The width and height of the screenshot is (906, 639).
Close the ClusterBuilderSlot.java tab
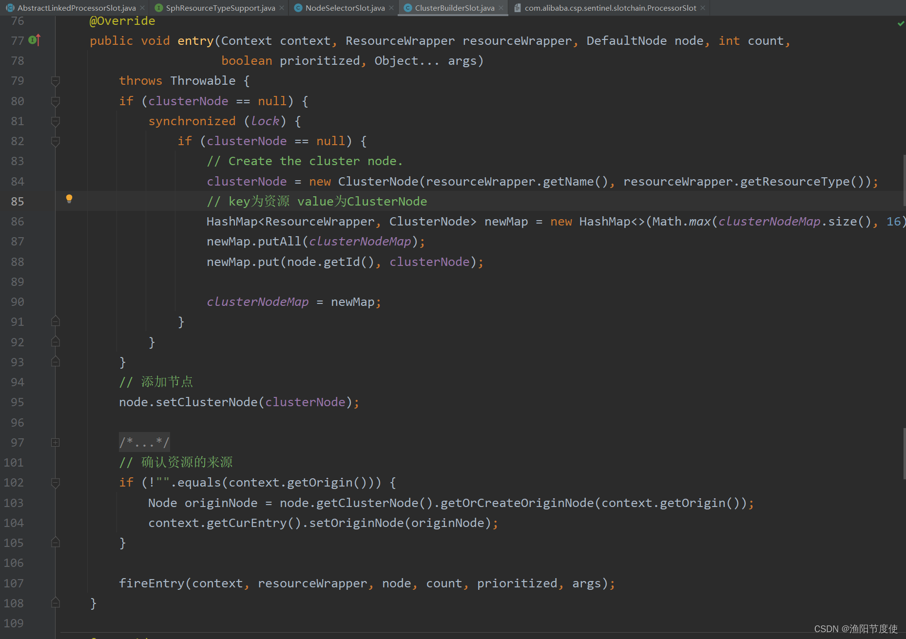pyautogui.click(x=501, y=8)
